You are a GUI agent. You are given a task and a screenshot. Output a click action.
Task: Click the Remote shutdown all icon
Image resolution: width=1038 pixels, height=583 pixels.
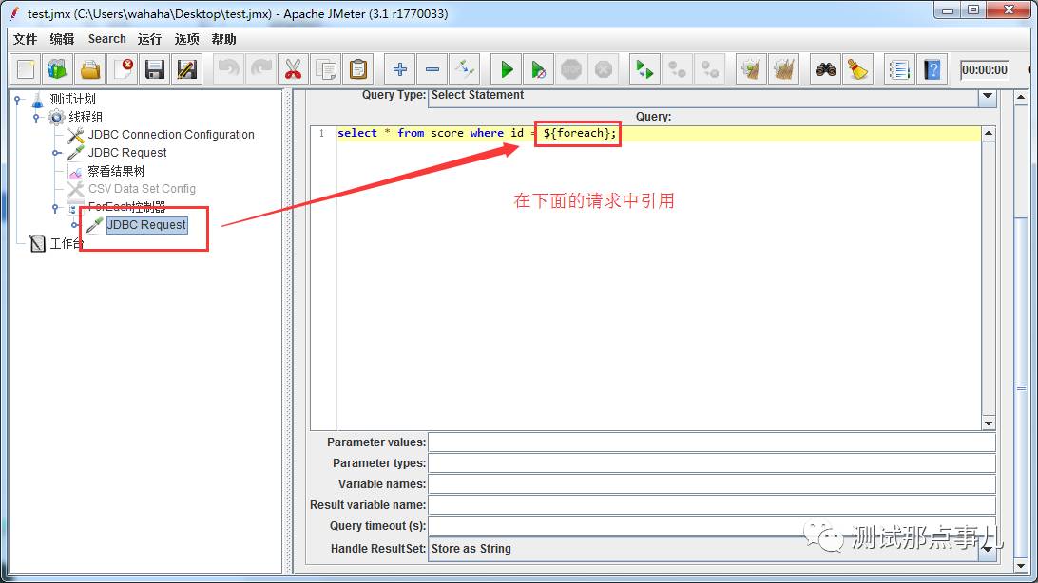[x=710, y=68]
